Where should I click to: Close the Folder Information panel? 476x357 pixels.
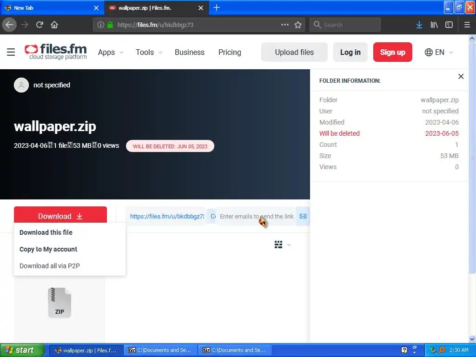[x=461, y=77]
